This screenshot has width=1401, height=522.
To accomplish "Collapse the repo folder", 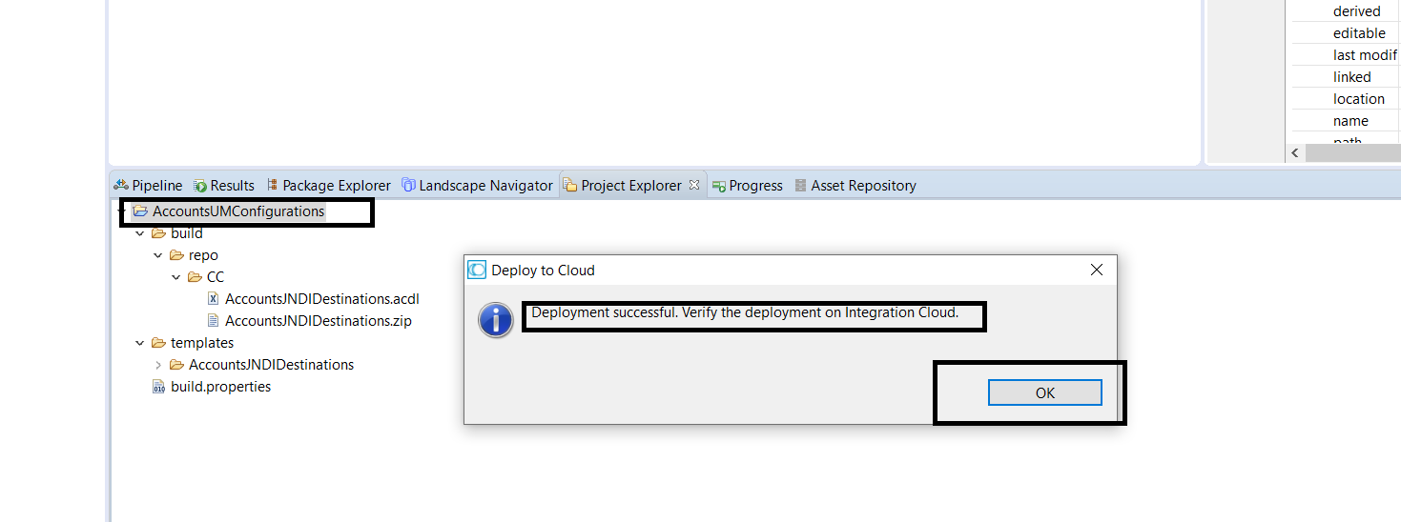I will pyautogui.click(x=158, y=255).
